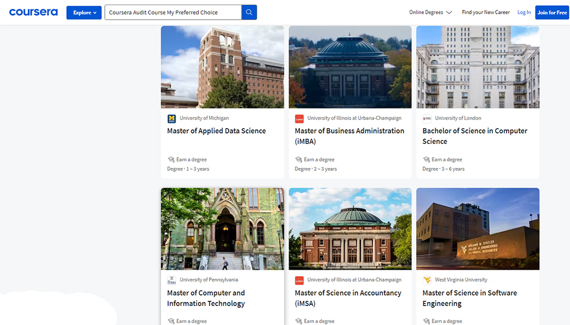This screenshot has height=325, width=570.
Task: Click Illinois logo on the iMBA card
Action: pos(299,118)
